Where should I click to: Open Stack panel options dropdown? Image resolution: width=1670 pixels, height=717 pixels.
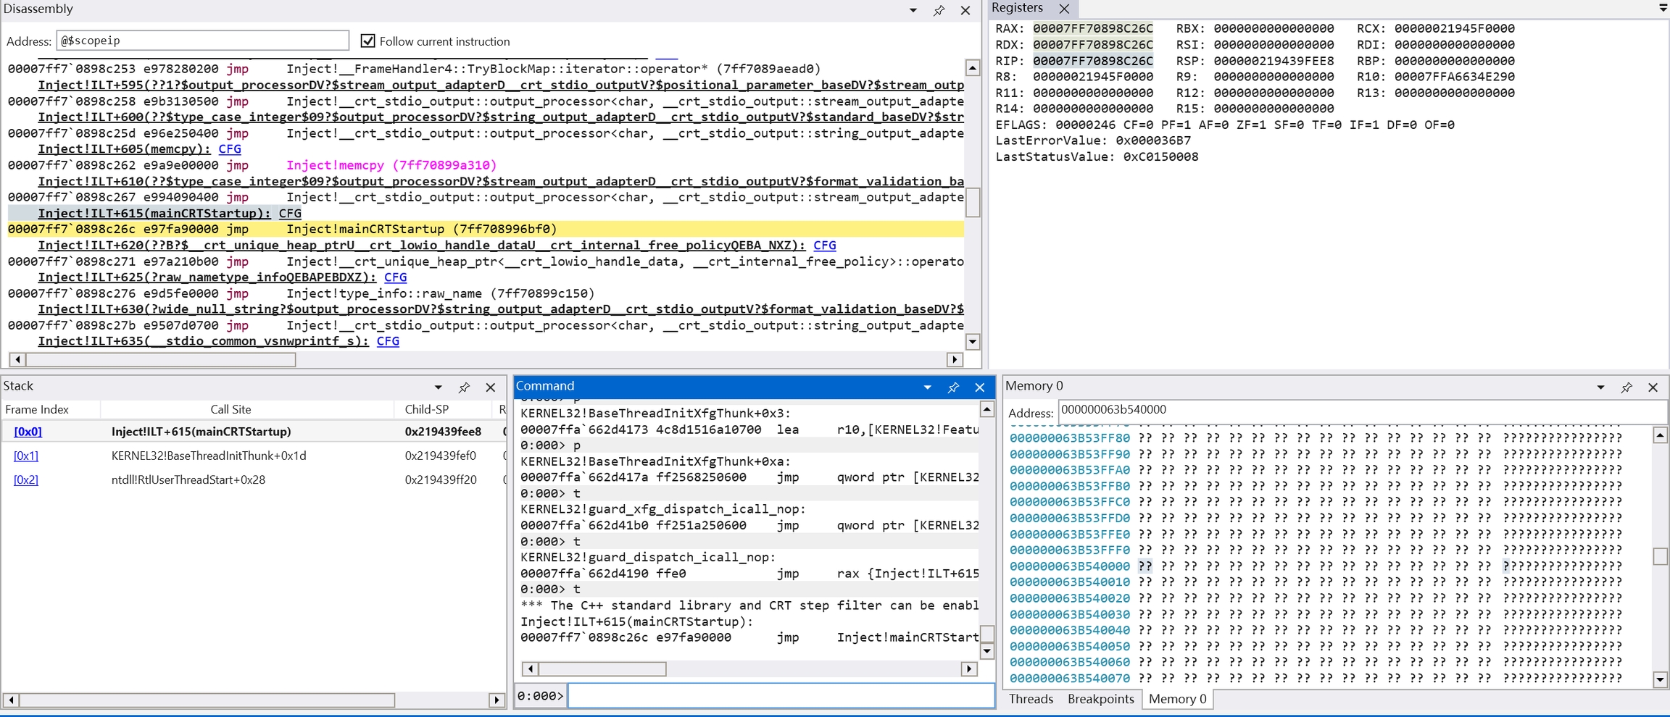tap(438, 387)
